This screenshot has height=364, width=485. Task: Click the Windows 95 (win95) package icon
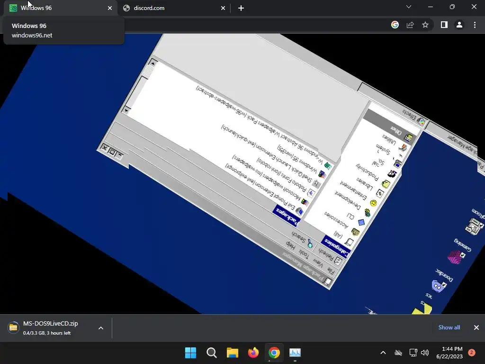[322, 174]
